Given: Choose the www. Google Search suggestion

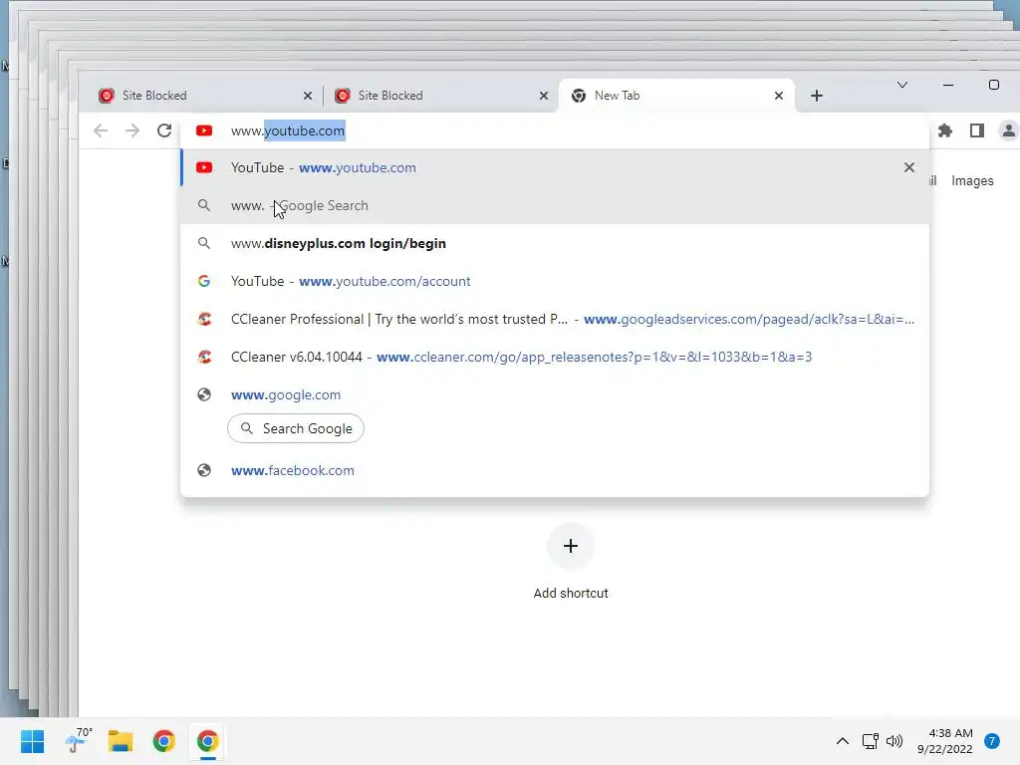Looking at the screenshot, I should click(554, 205).
